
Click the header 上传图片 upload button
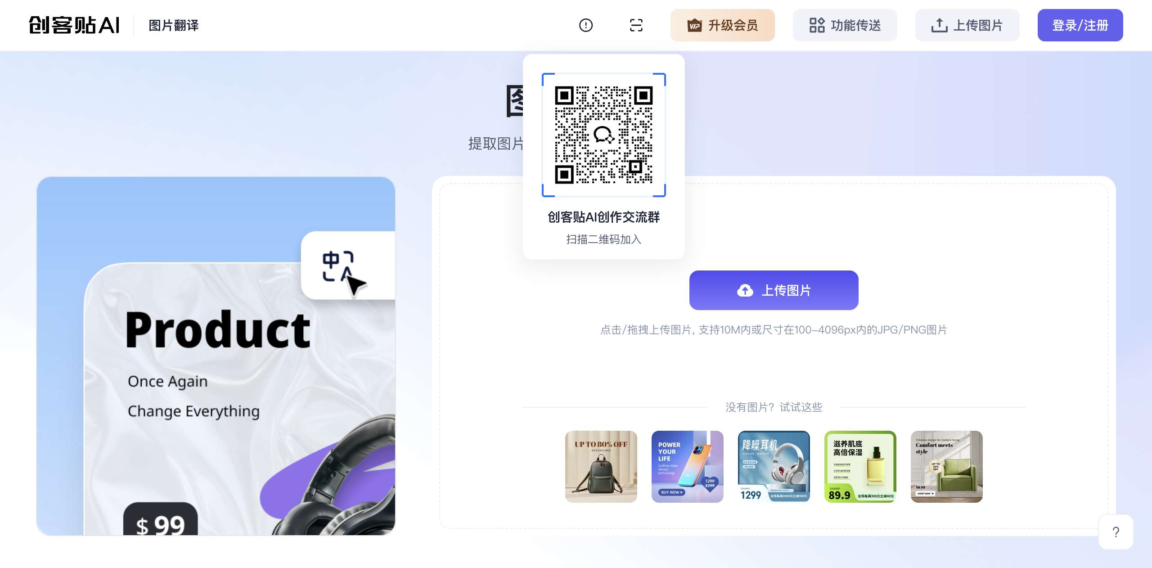pyautogui.click(x=967, y=25)
